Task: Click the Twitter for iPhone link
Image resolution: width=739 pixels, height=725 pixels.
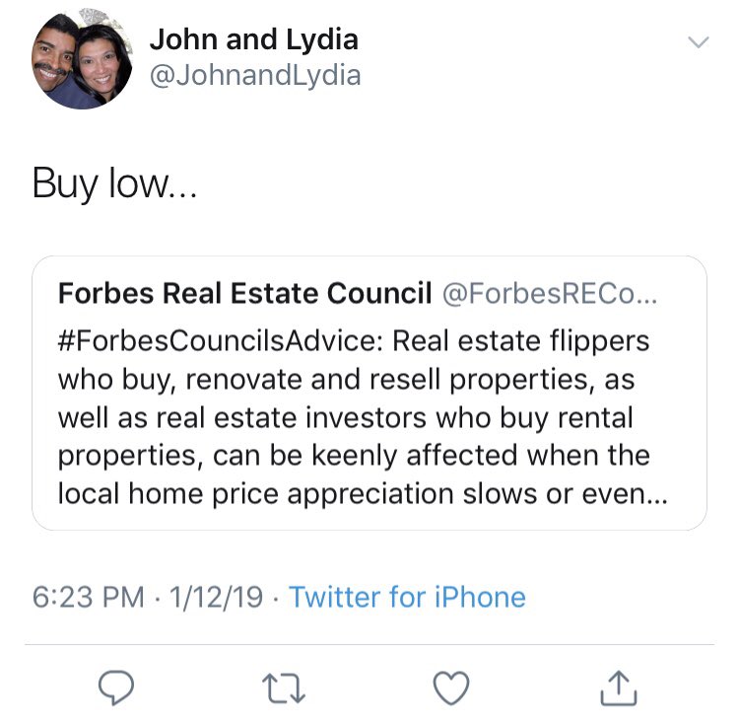Action: coord(407,597)
